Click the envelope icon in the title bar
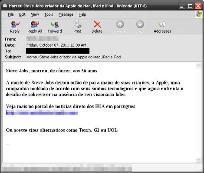Viewport: 204px width, 173px height. (5, 6)
